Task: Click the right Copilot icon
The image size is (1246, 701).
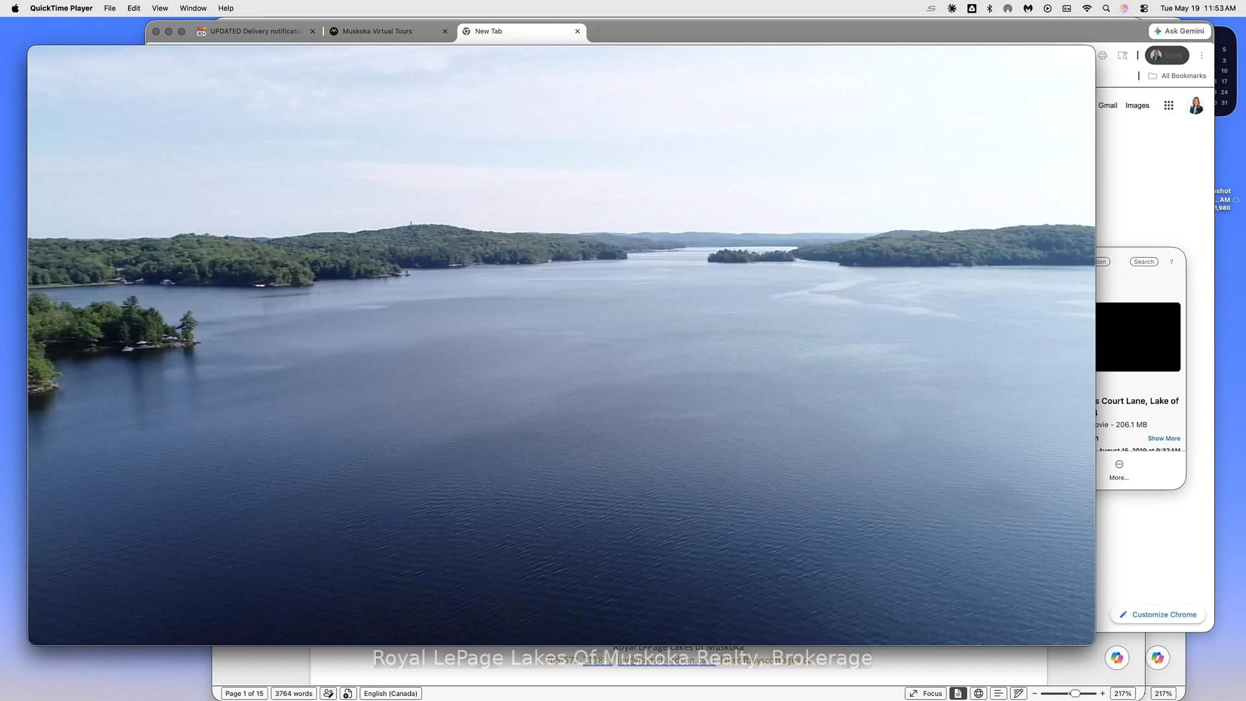Action: coord(1157,658)
